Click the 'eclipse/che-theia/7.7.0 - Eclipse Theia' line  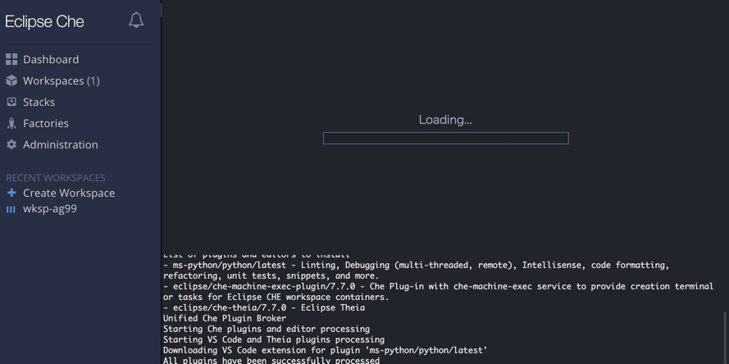pyautogui.click(x=264, y=307)
